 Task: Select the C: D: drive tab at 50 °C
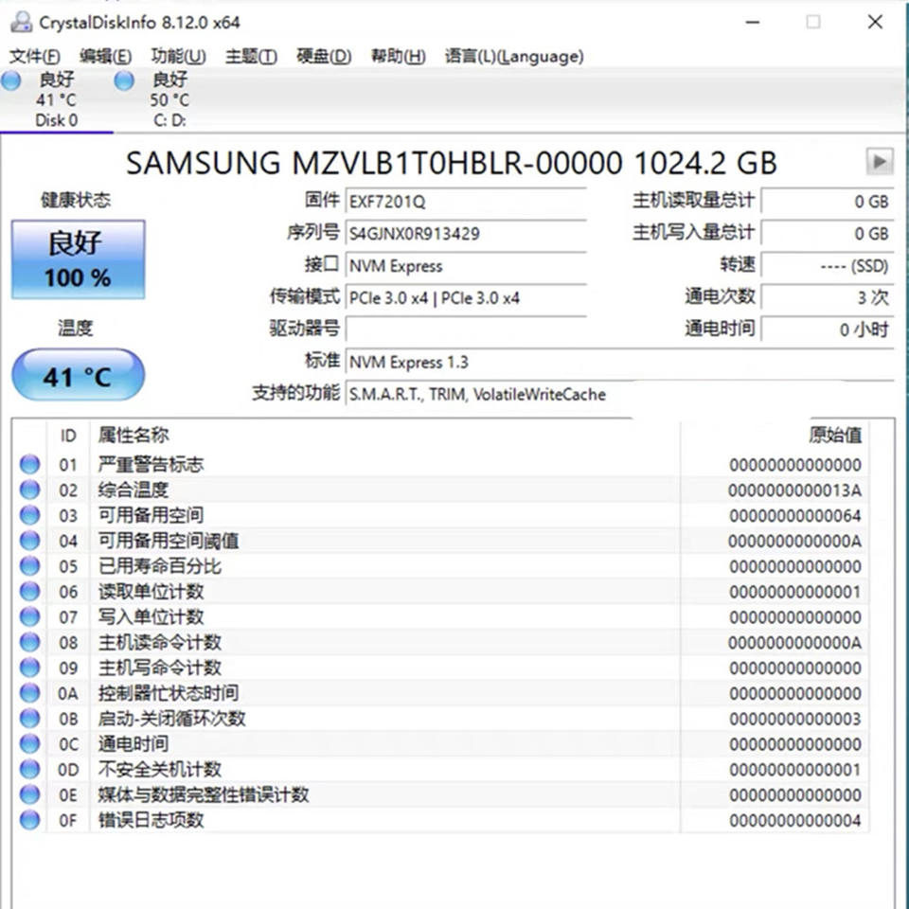(x=169, y=99)
